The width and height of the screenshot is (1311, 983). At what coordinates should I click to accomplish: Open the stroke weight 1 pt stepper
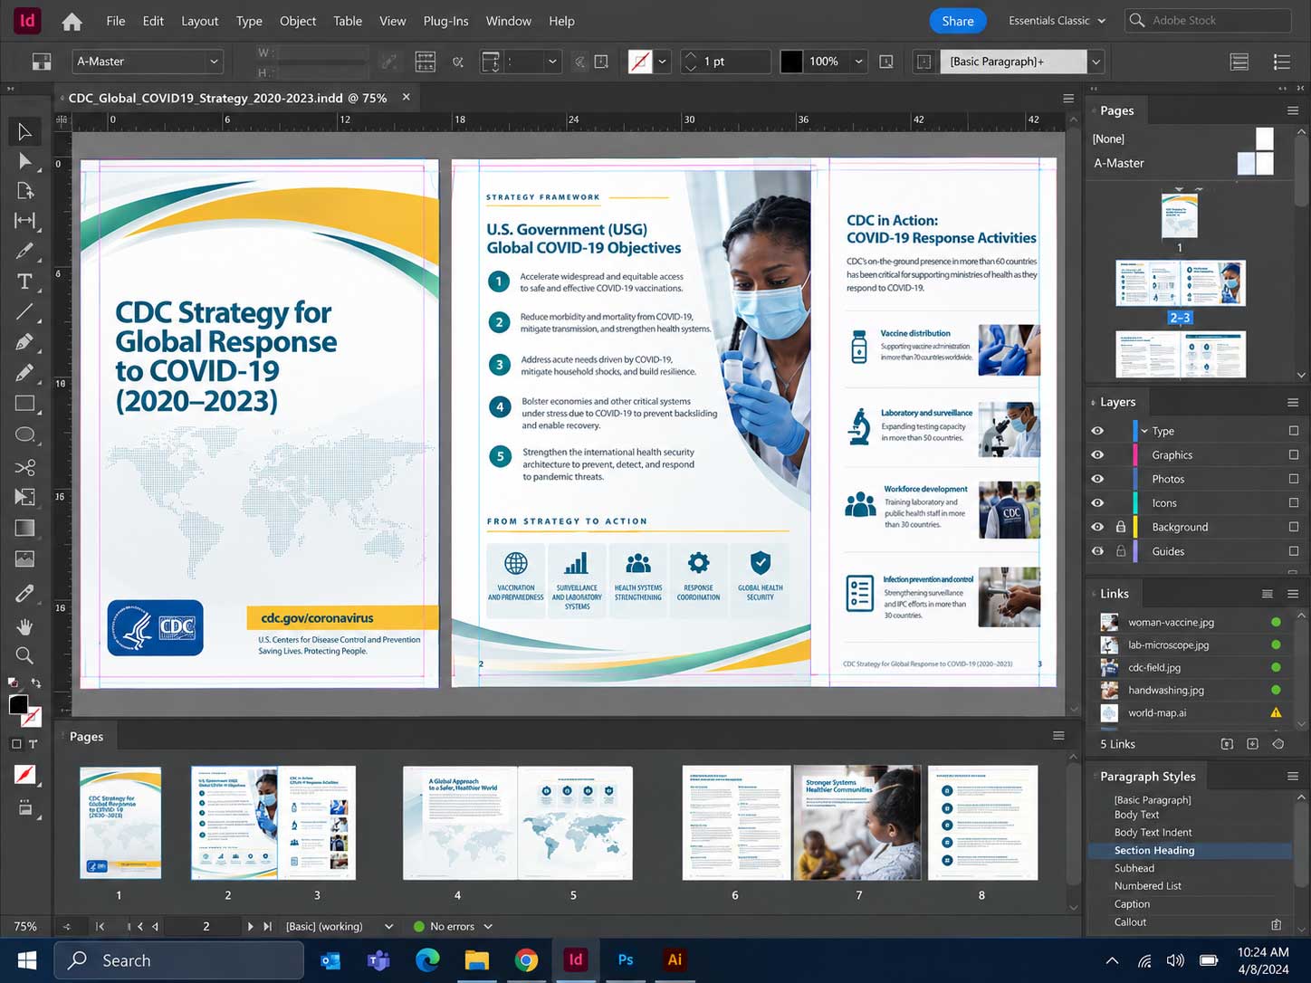pyautogui.click(x=691, y=62)
